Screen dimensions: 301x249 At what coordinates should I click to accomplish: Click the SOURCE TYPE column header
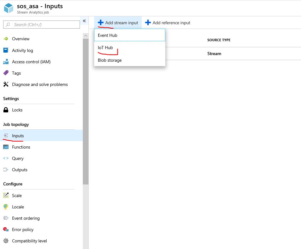(219, 40)
